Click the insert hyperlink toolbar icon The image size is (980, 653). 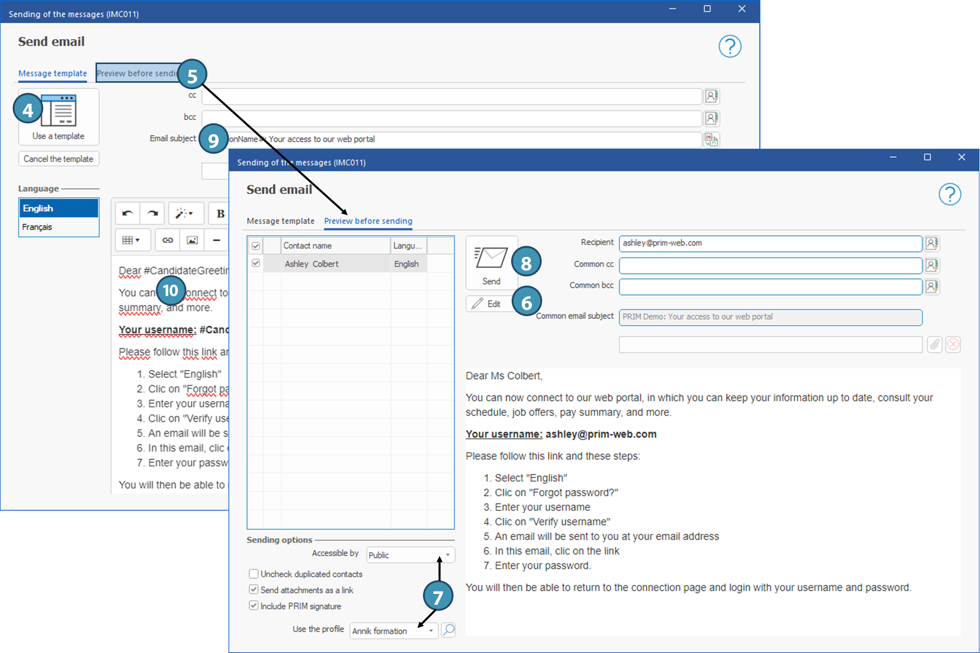click(x=167, y=240)
